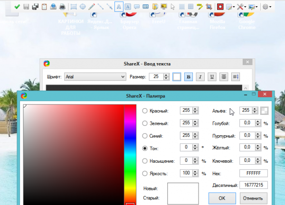
Task: Select the freehand pencil tool
Action: (x=92, y=7)
